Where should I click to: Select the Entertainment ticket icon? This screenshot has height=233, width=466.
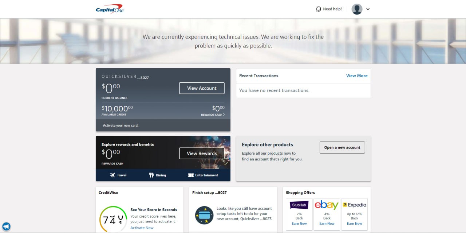point(191,175)
